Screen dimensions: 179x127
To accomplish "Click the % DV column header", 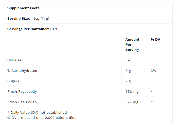I will 155,40.
